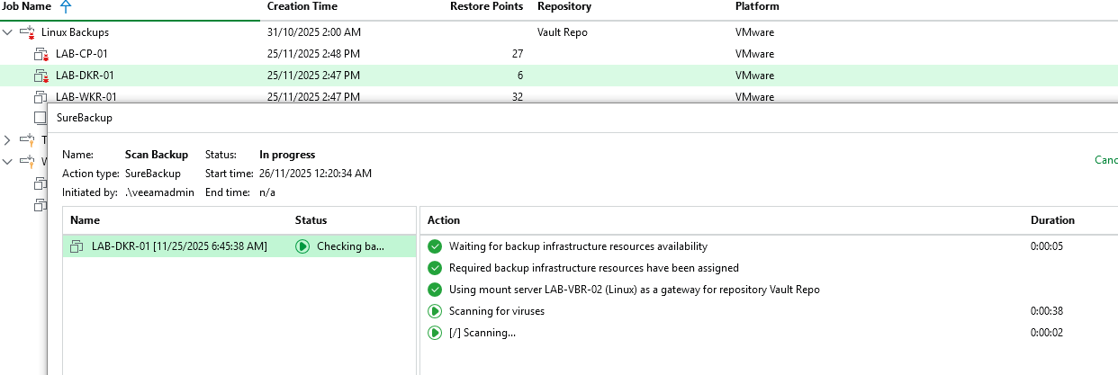Click the VM icon in SureBackup Name list
Screen dimensions: 1118x375
(77, 246)
